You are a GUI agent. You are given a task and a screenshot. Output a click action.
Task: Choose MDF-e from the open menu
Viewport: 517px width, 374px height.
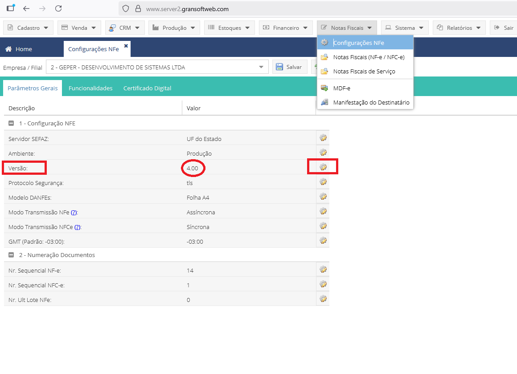341,88
